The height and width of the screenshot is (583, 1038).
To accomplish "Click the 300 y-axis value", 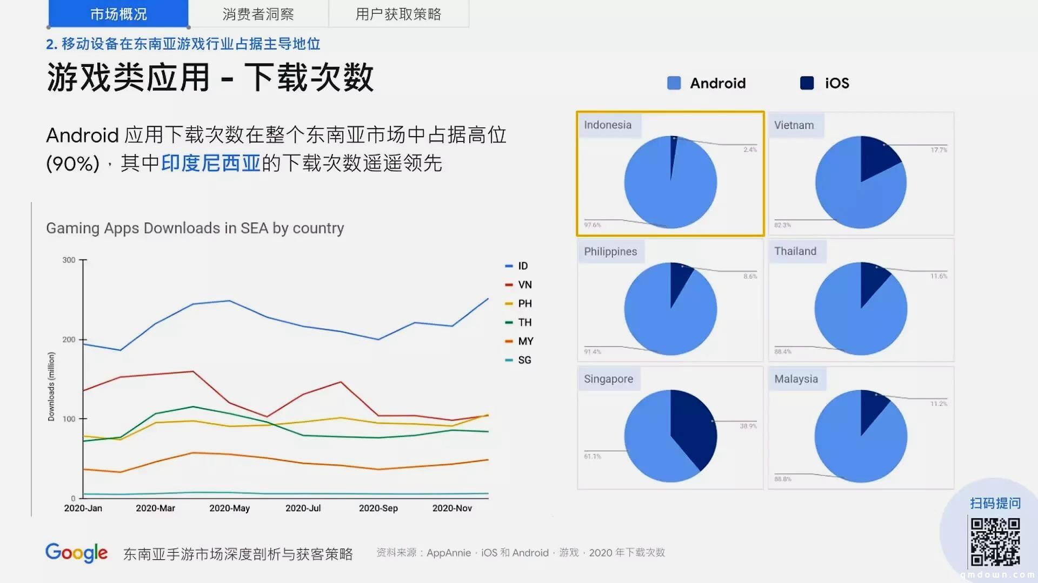I will 69,260.
